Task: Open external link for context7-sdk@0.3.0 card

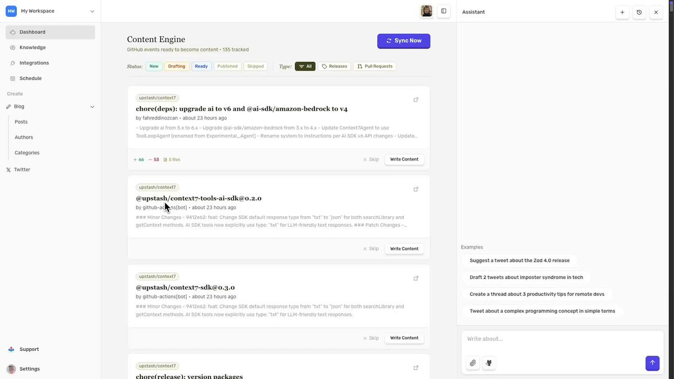Action: coord(416,278)
